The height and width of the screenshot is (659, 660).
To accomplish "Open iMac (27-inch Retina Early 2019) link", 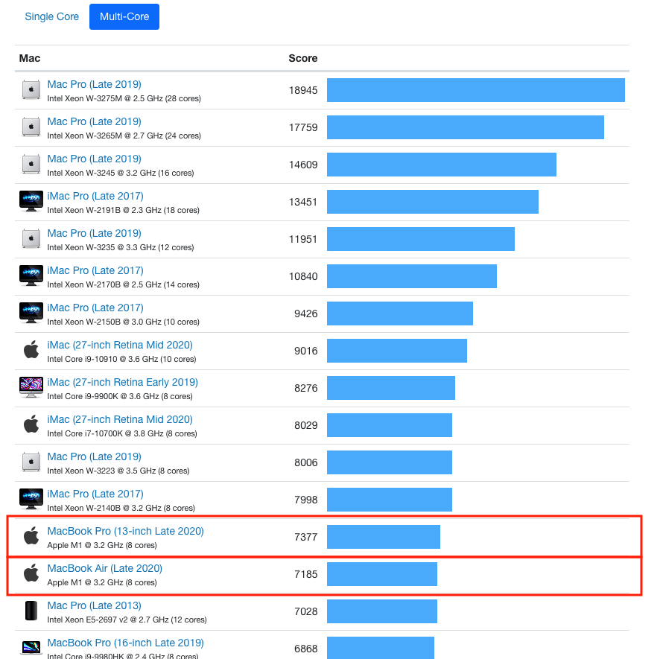I will pyautogui.click(x=122, y=383).
